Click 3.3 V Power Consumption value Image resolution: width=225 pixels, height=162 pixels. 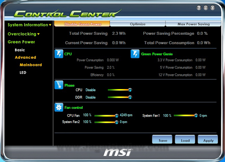[x=201, y=60]
